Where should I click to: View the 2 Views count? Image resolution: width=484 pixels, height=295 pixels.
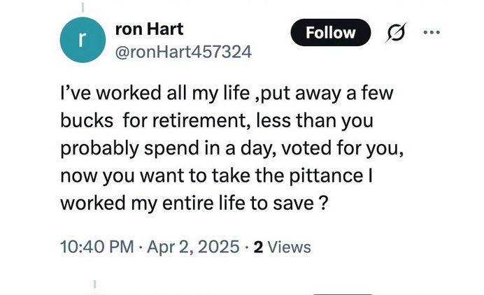282,247
